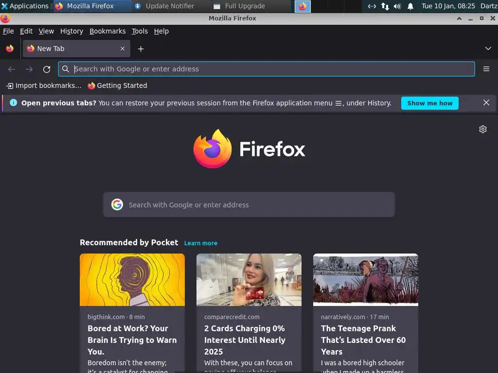Click the up-down arrows network transfer icon
Image resolution: width=498 pixels, height=373 pixels.
point(385,6)
